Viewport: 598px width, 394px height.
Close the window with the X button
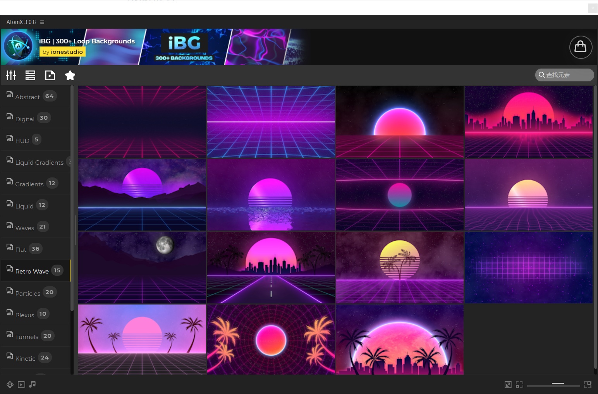click(x=593, y=8)
